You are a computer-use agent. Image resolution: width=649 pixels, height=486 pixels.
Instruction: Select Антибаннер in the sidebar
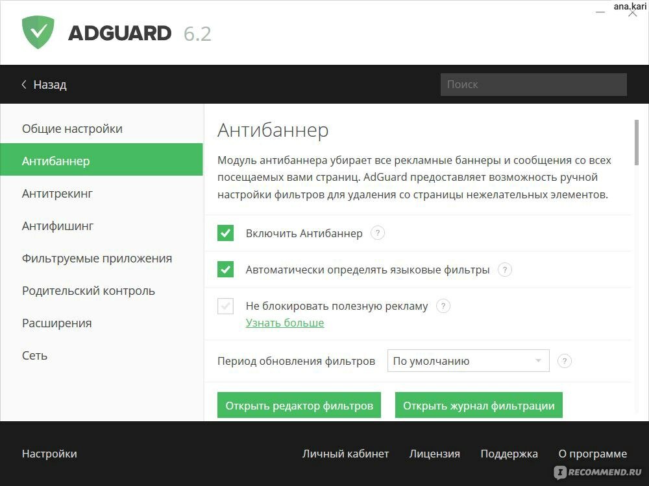[x=101, y=161]
